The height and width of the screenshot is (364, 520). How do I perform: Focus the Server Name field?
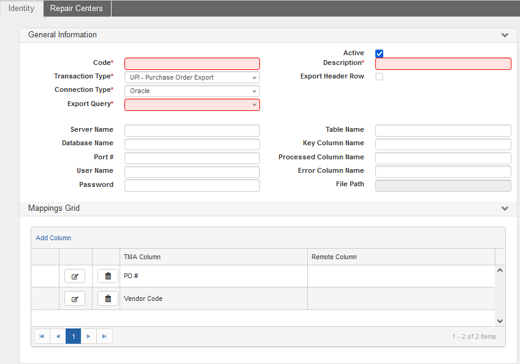pos(192,131)
